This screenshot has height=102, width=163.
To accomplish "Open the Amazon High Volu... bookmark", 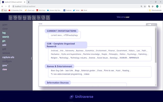I will [x=54, y=10].
